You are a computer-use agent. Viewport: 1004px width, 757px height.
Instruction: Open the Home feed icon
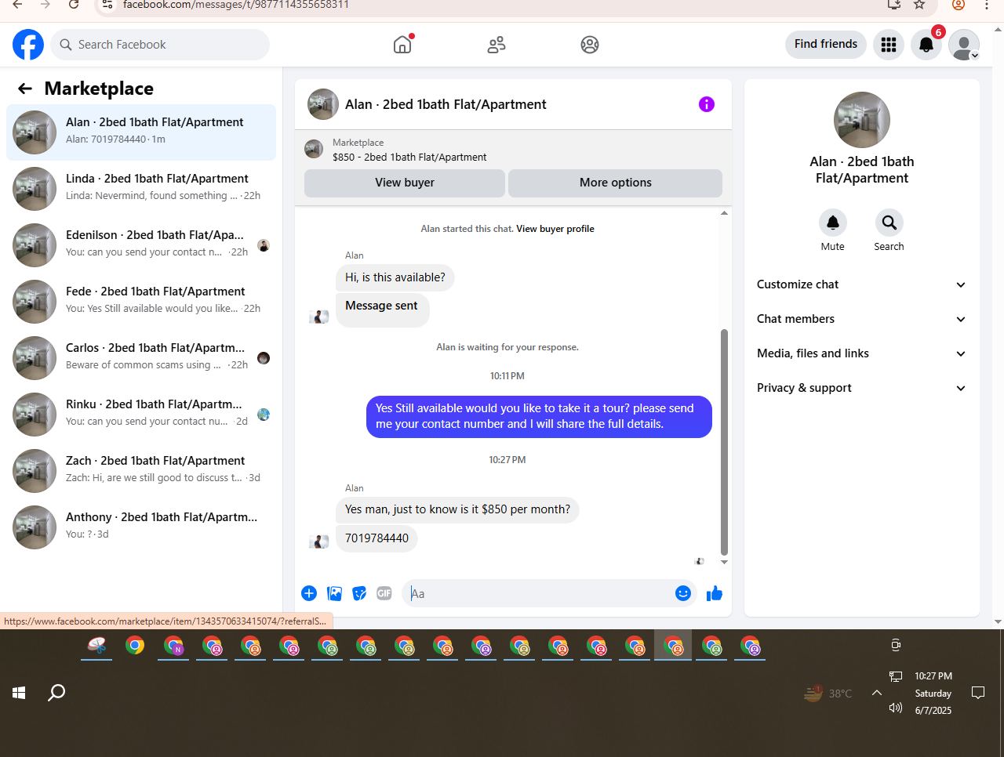pyautogui.click(x=402, y=45)
